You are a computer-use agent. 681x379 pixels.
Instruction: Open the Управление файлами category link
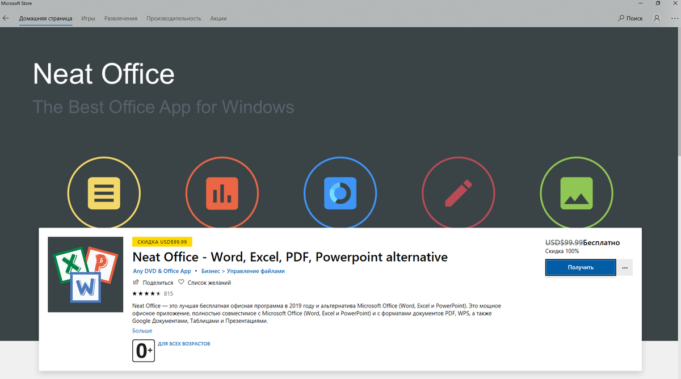tap(255, 271)
